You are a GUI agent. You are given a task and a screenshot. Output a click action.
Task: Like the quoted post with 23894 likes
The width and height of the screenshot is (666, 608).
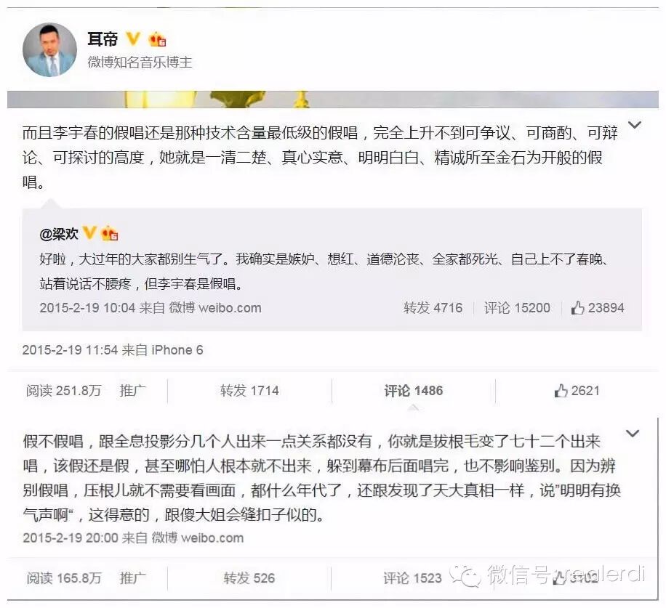[598, 307]
